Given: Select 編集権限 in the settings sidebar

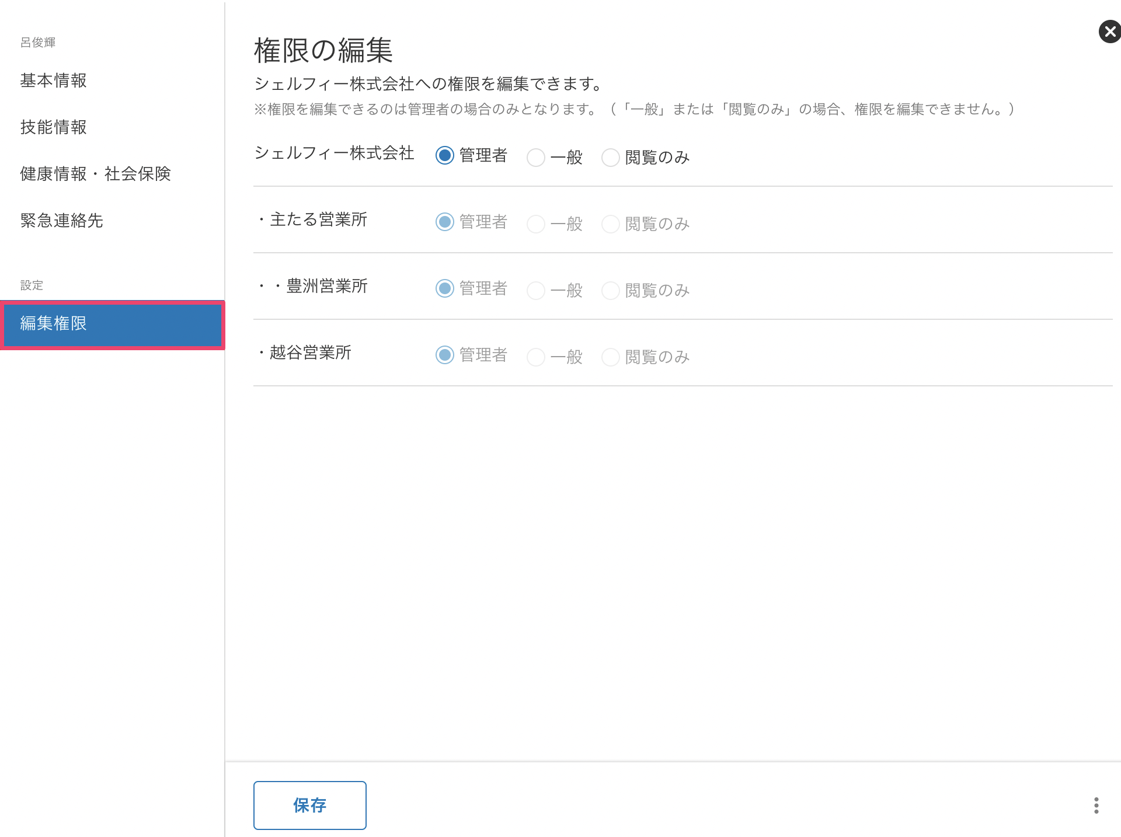Looking at the screenshot, I should 112,325.
